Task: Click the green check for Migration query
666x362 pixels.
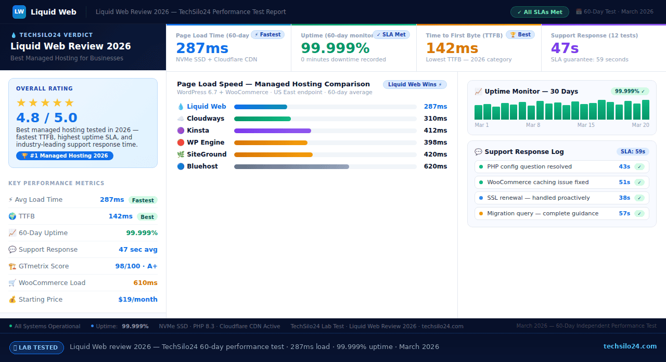Action: click(639, 214)
